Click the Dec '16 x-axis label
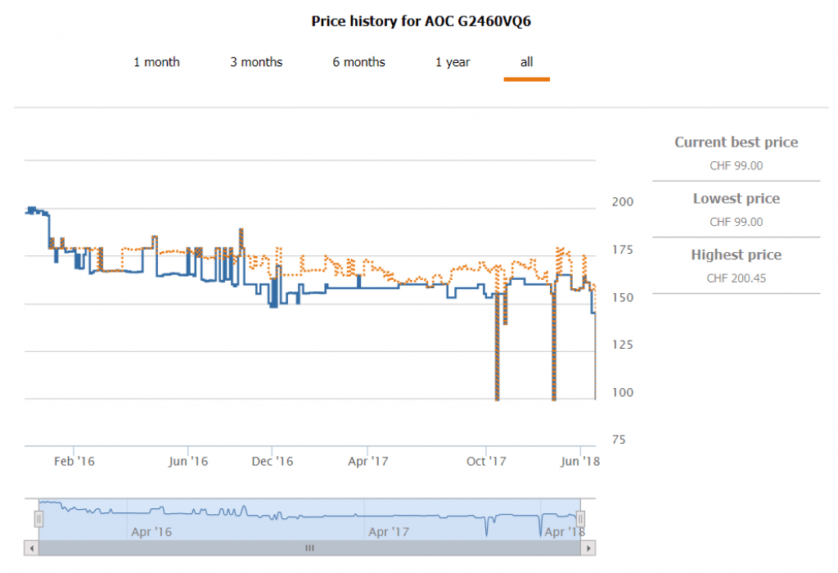Image resolution: width=838 pixels, height=573 pixels. [273, 462]
